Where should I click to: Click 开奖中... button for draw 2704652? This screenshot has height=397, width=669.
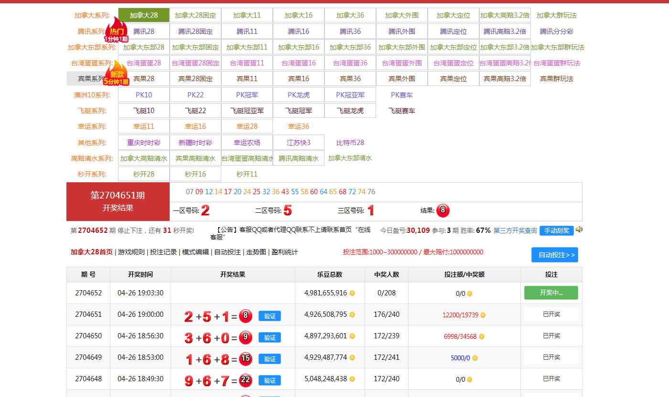click(x=551, y=293)
